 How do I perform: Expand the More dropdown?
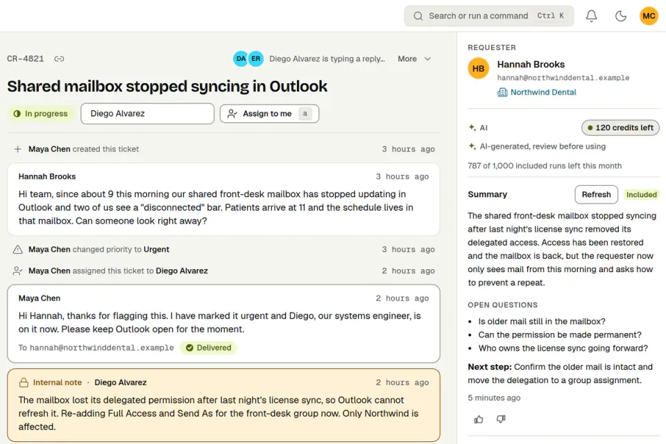pyautogui.click(x=414, y=59)
